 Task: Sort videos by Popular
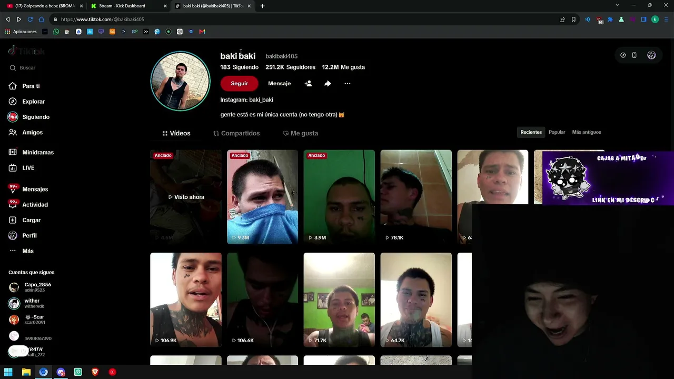tap(557, 132)
